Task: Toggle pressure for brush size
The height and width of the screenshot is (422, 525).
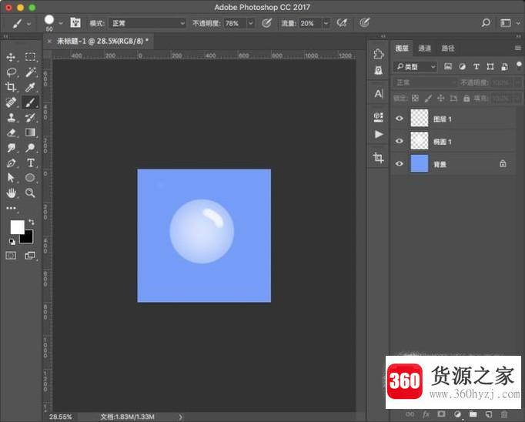Action: coord(364,23)
